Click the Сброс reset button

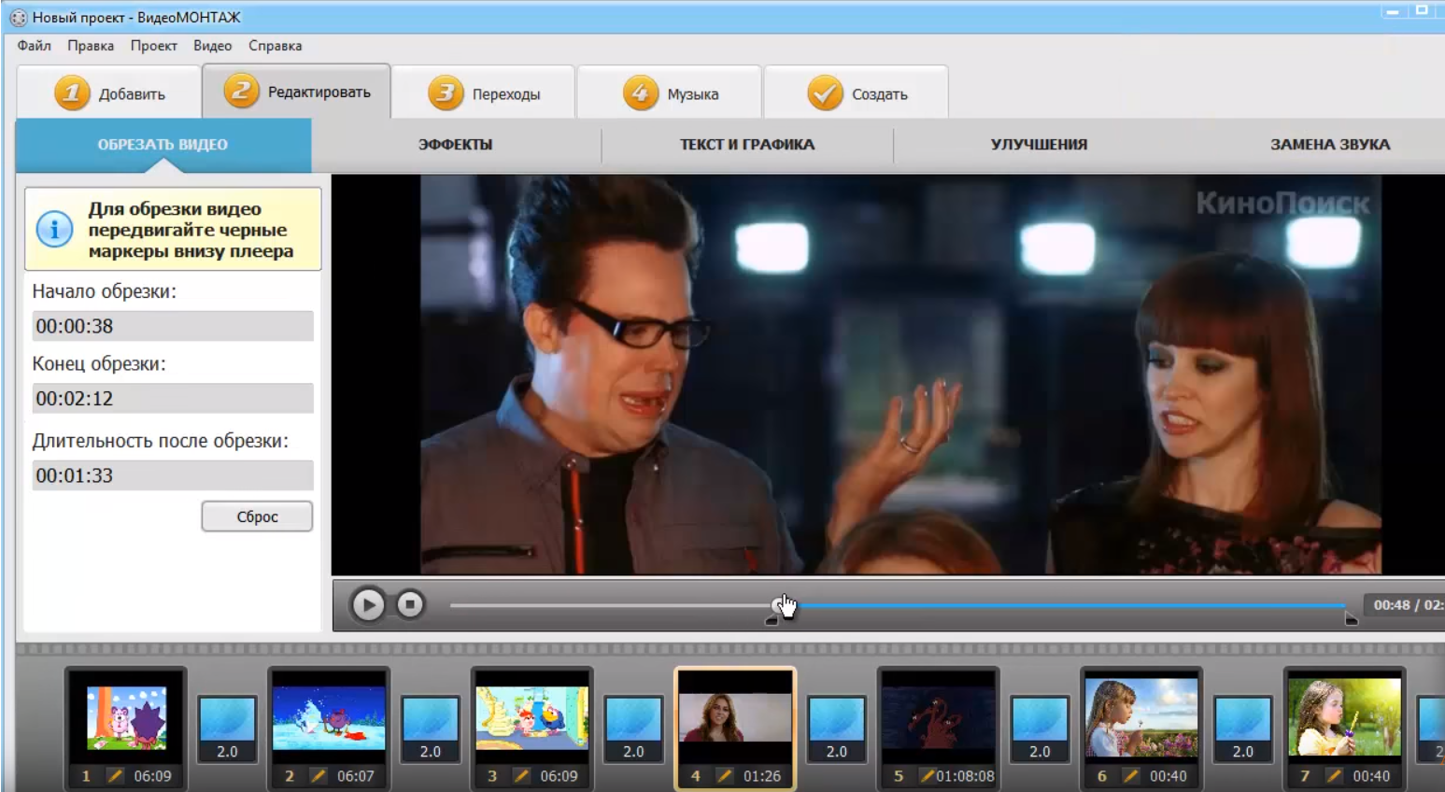click(257, 516)
